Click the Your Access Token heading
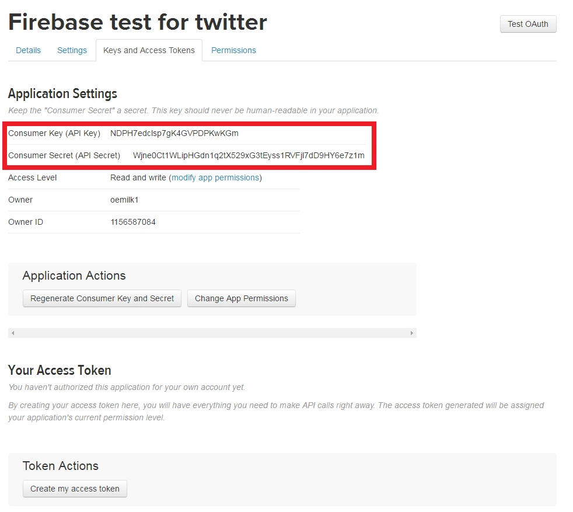The width and height of the screenshot is (573, 512). [x=60, y=370]
